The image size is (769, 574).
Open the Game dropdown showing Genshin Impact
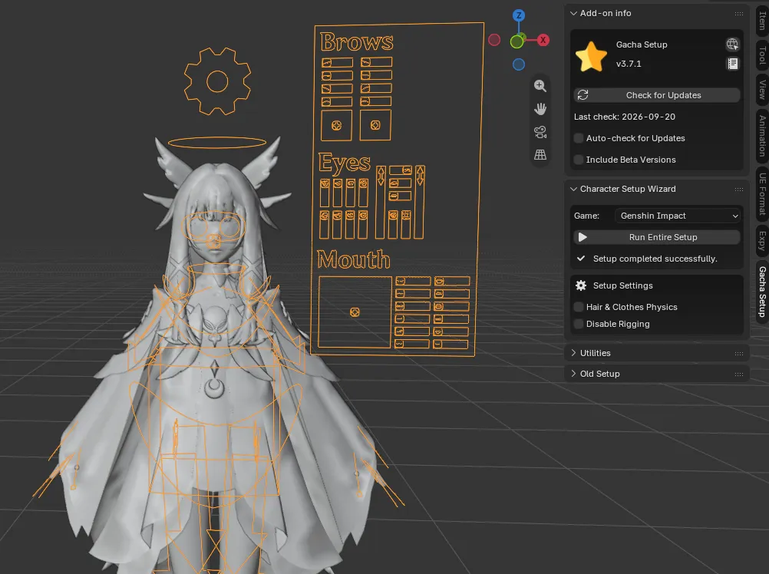(678, 216)
